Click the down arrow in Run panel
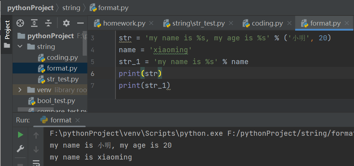354x166 pixels. 36,149
